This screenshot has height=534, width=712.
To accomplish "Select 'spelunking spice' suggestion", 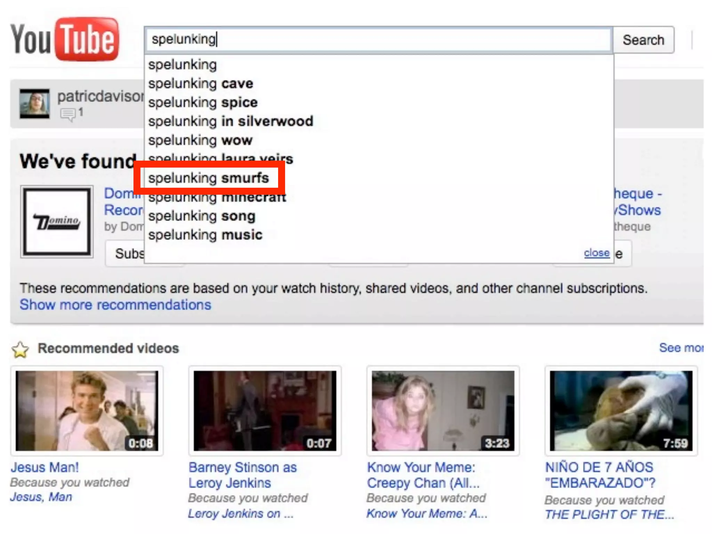I will point(203,103).
